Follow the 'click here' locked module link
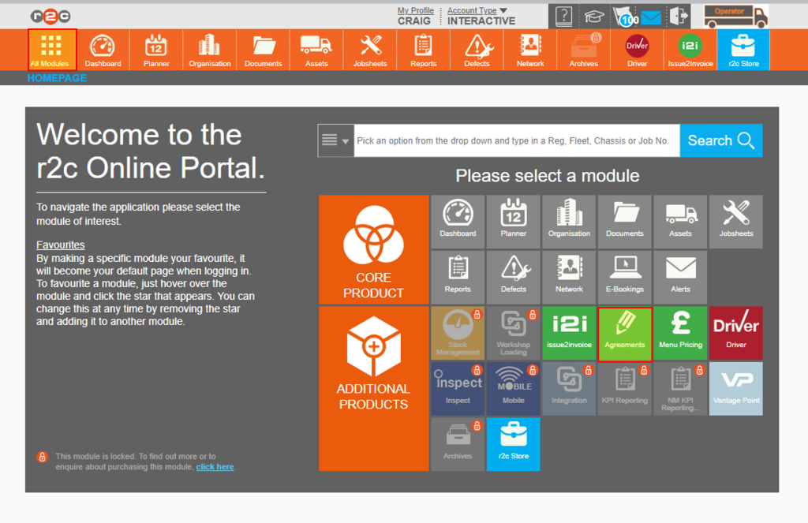Image resolution: width=808 pixels, height=523 pixels. tap(215, 467)
